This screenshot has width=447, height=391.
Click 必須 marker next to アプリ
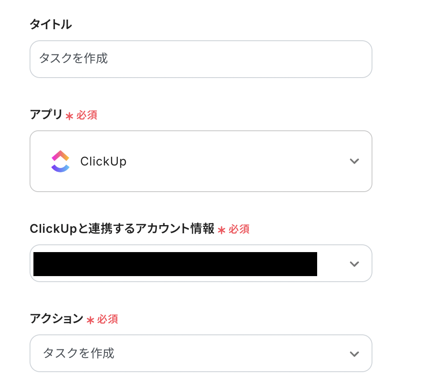tap(87, 115)
